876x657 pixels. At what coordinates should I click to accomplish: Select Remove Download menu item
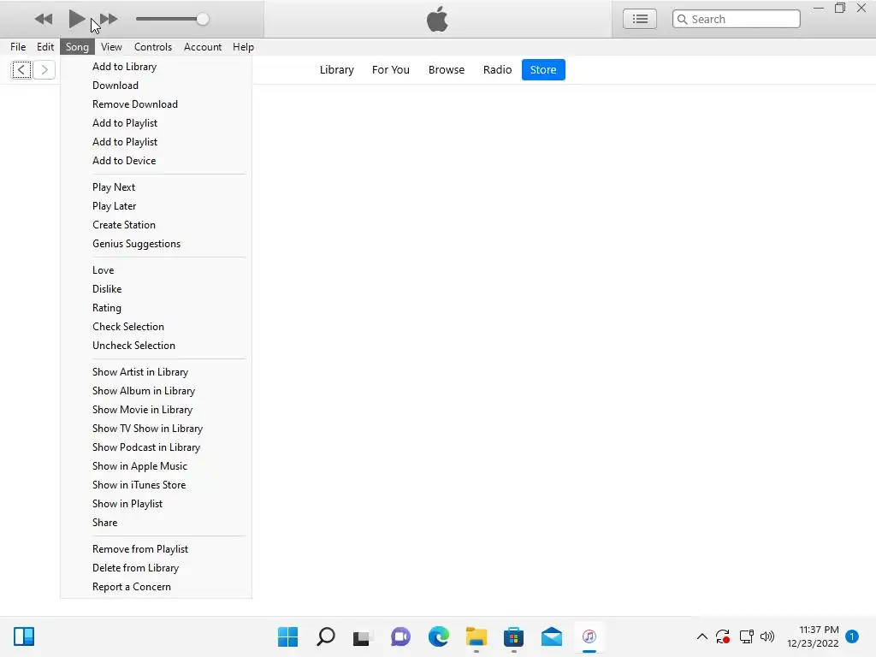pyautogui.click(x=156, y=104)
